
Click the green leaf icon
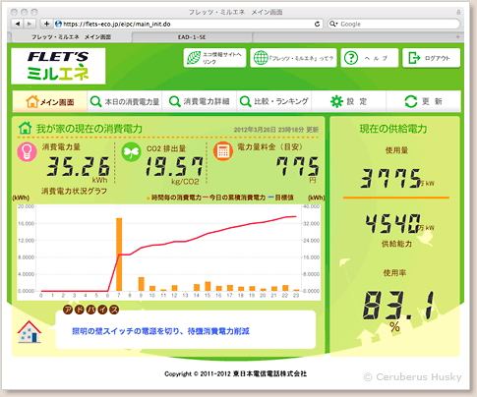(x=194, y=58)
